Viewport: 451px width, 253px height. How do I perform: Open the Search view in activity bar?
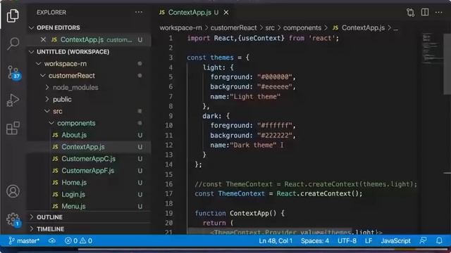coord(13,44)
